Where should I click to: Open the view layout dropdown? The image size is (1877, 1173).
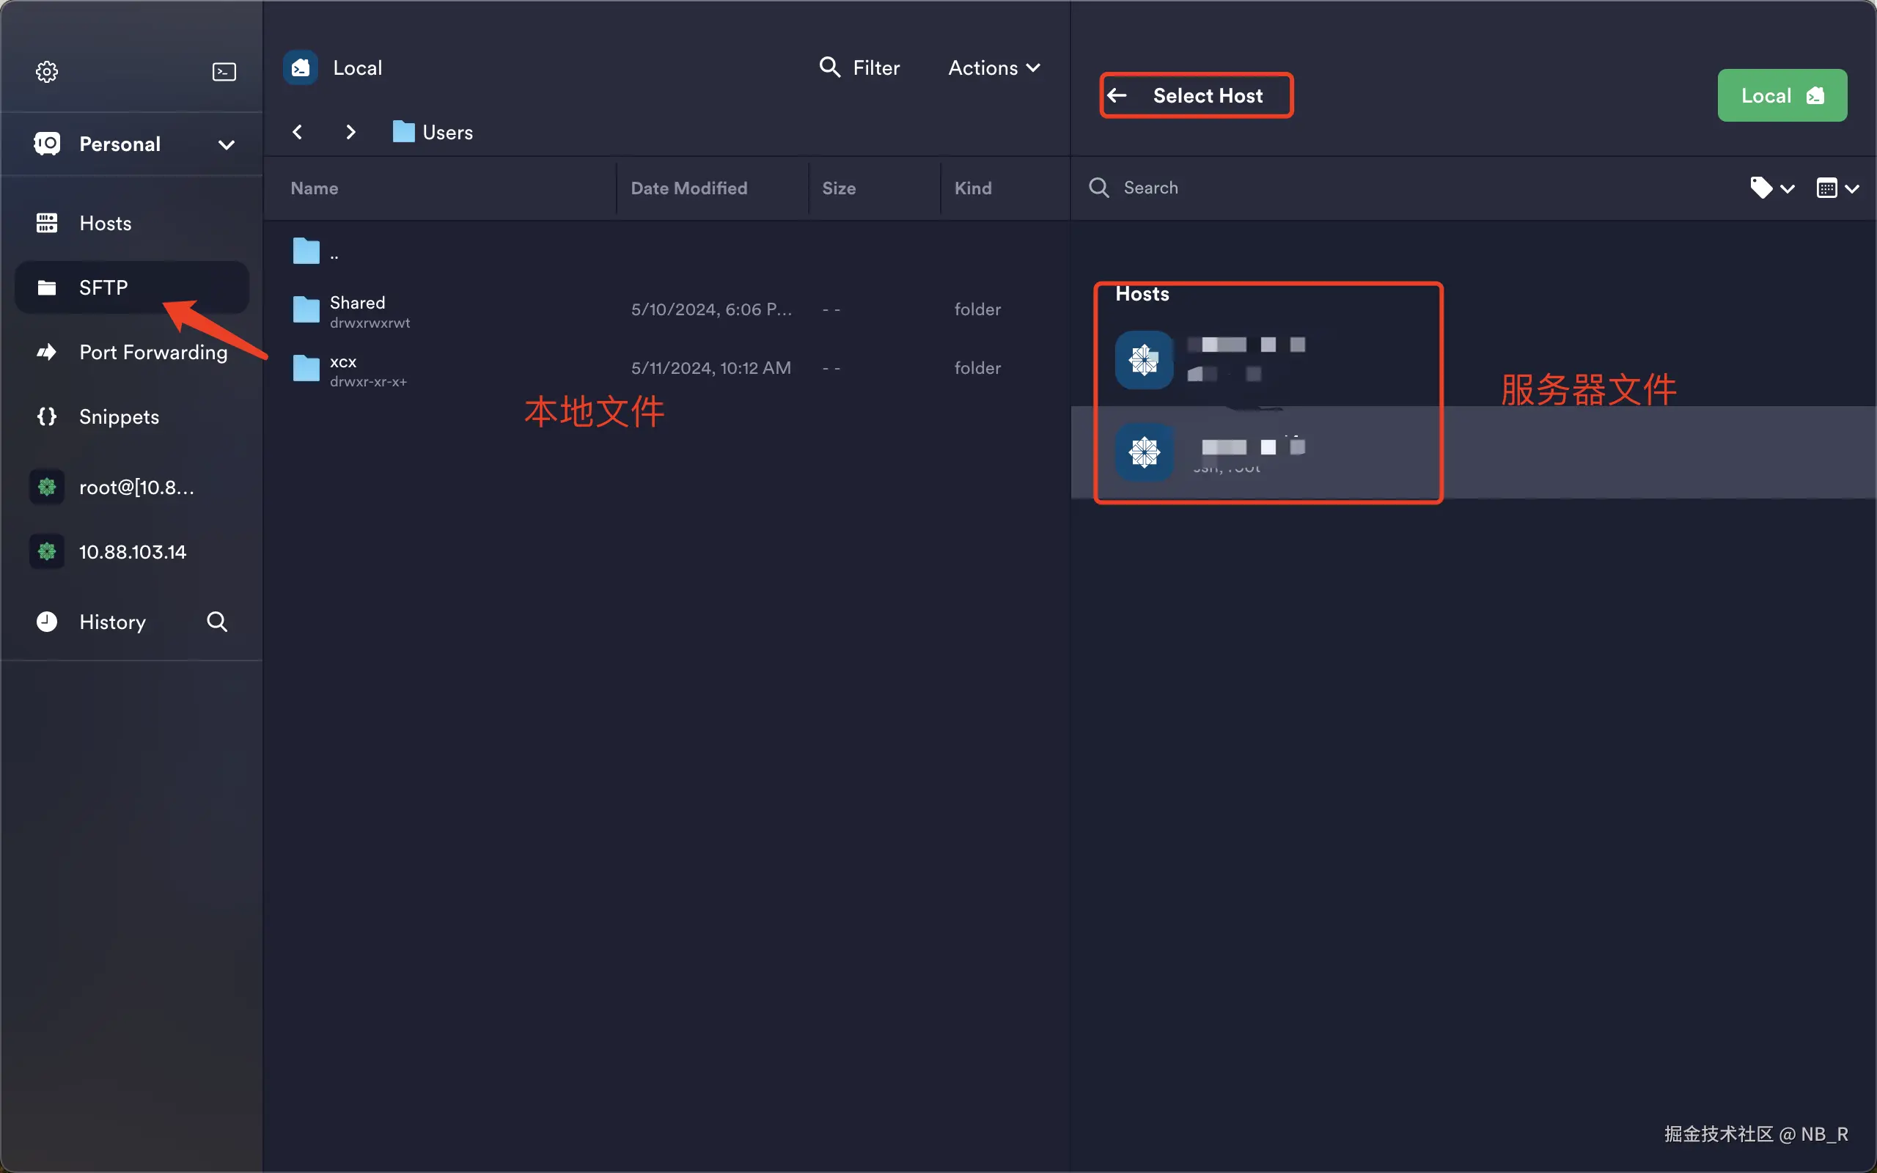pyautogui.click(x=1837, y=188)
